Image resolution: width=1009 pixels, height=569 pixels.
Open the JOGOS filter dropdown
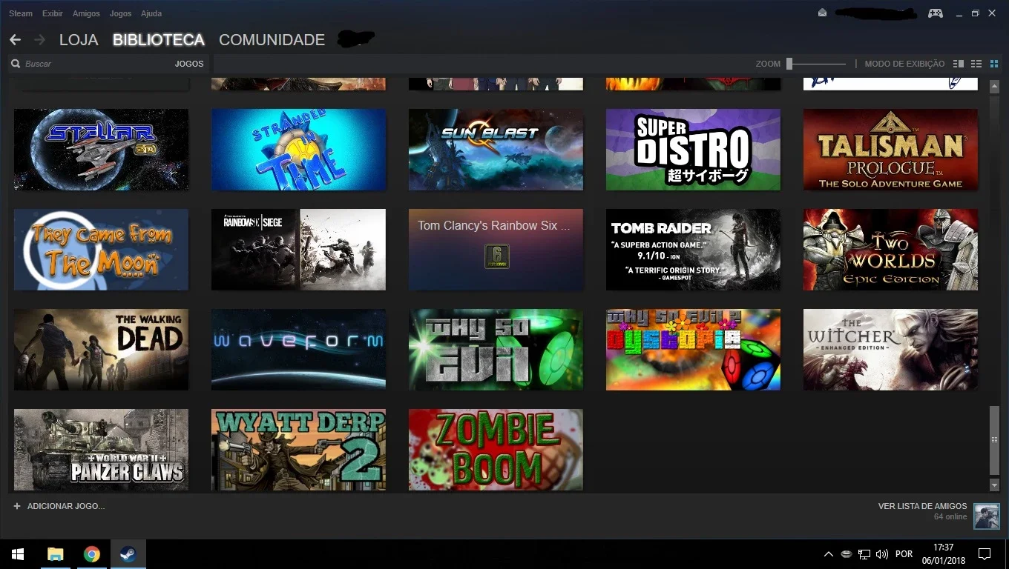click(x=189, y=64)
